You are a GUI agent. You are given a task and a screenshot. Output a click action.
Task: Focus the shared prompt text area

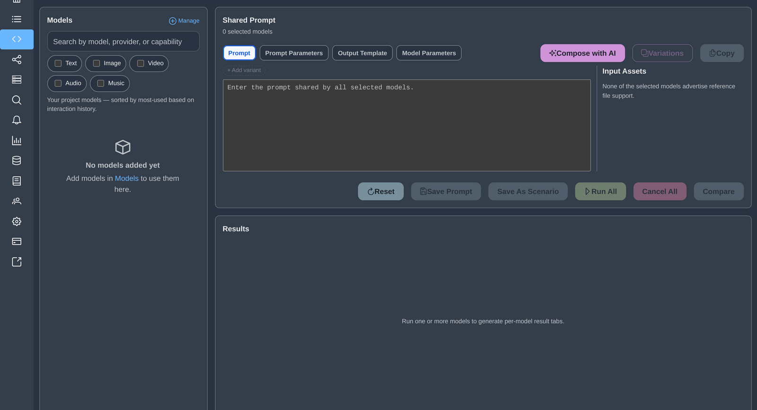(407, 125)
